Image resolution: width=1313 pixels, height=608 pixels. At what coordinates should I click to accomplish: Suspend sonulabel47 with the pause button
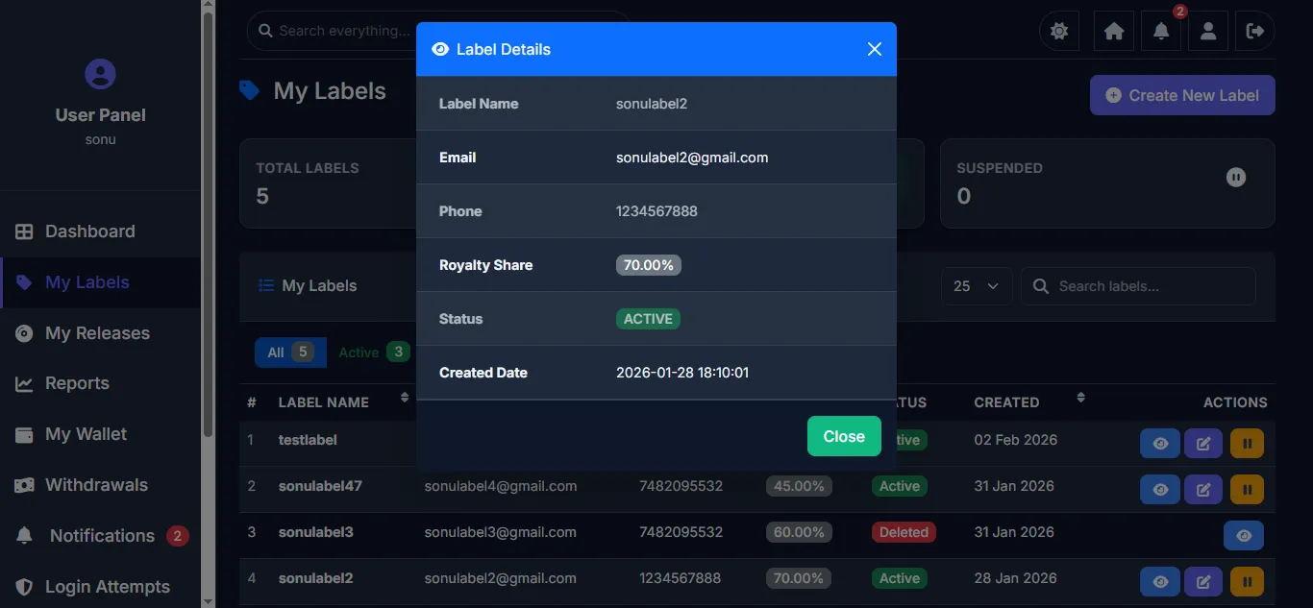pos(1247,489)
